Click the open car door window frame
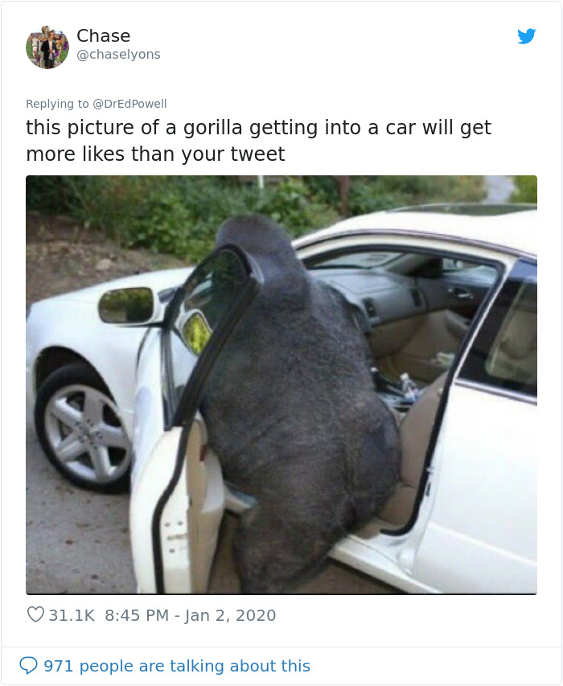This screenshot has height=686, width=563. [210, 332]
